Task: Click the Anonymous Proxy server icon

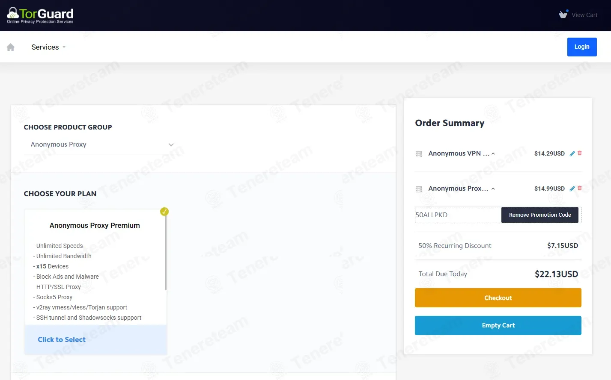Action: tap(419, 189)
